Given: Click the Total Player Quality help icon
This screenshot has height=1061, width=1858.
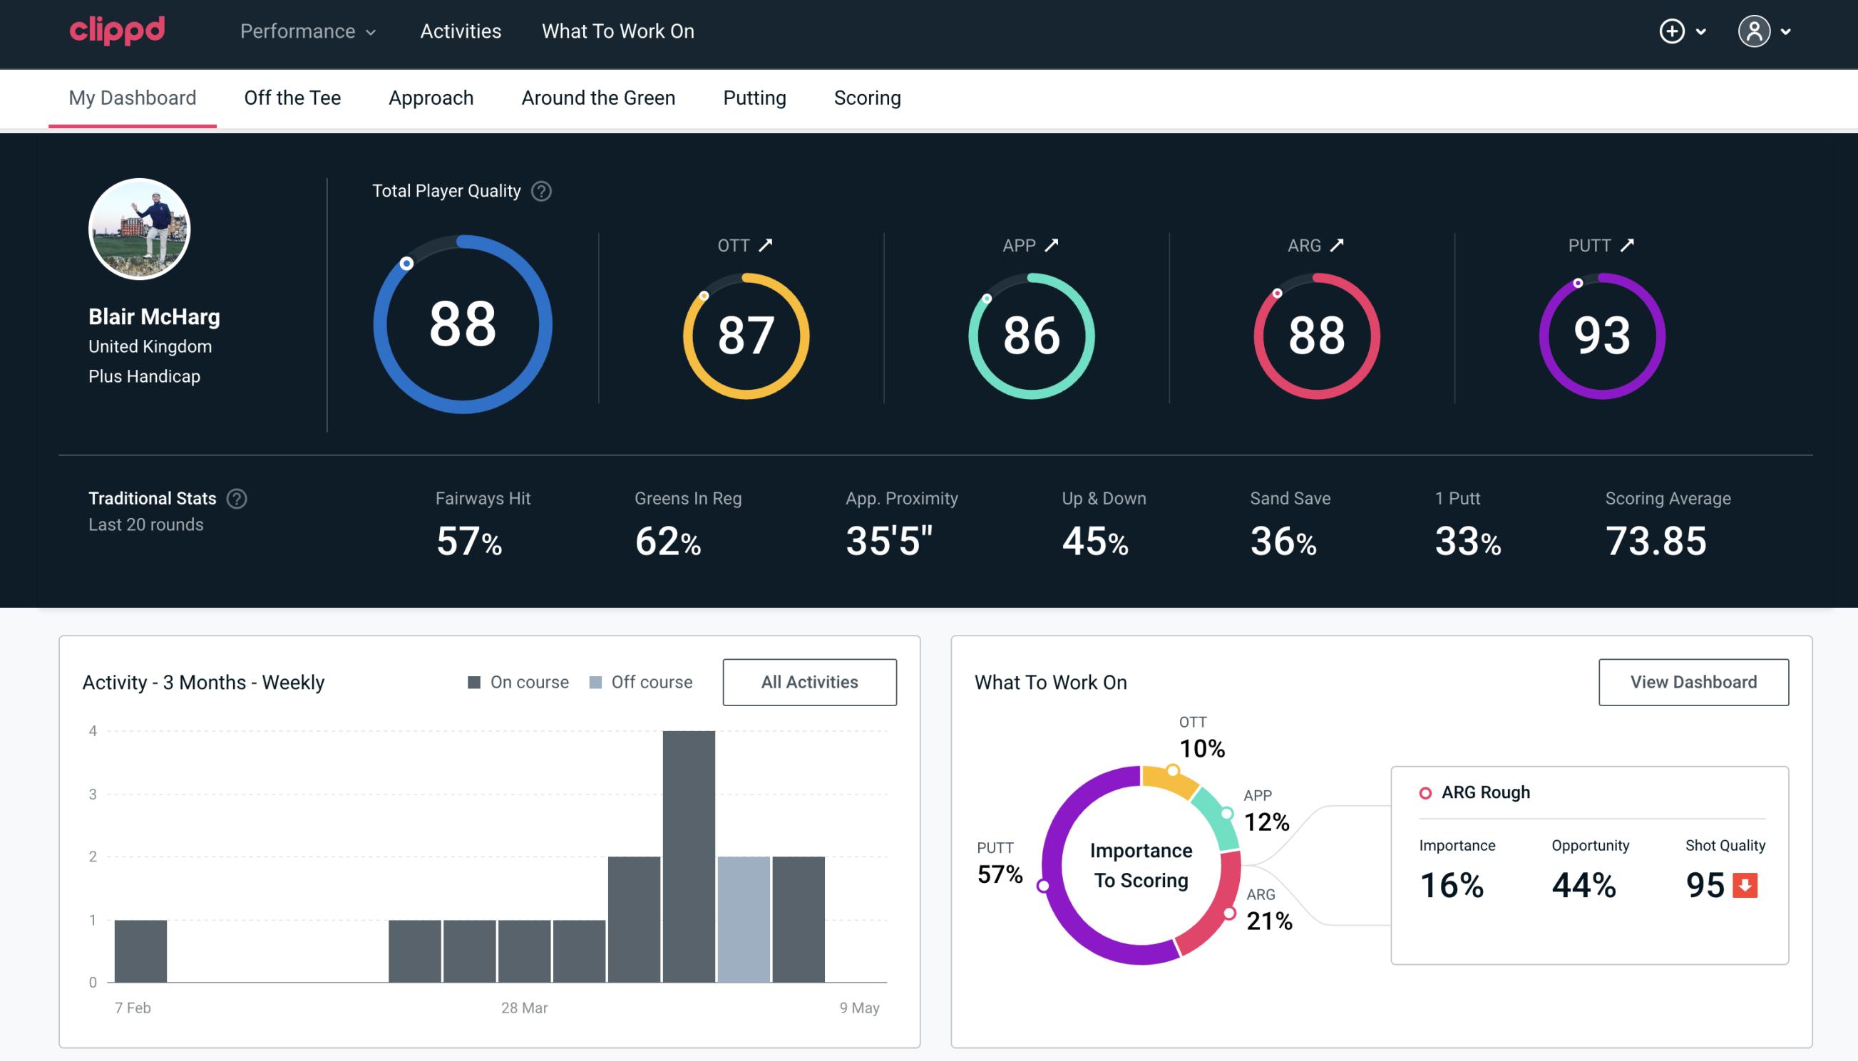Looking at the screenshot, I should [x=541, y=191].
